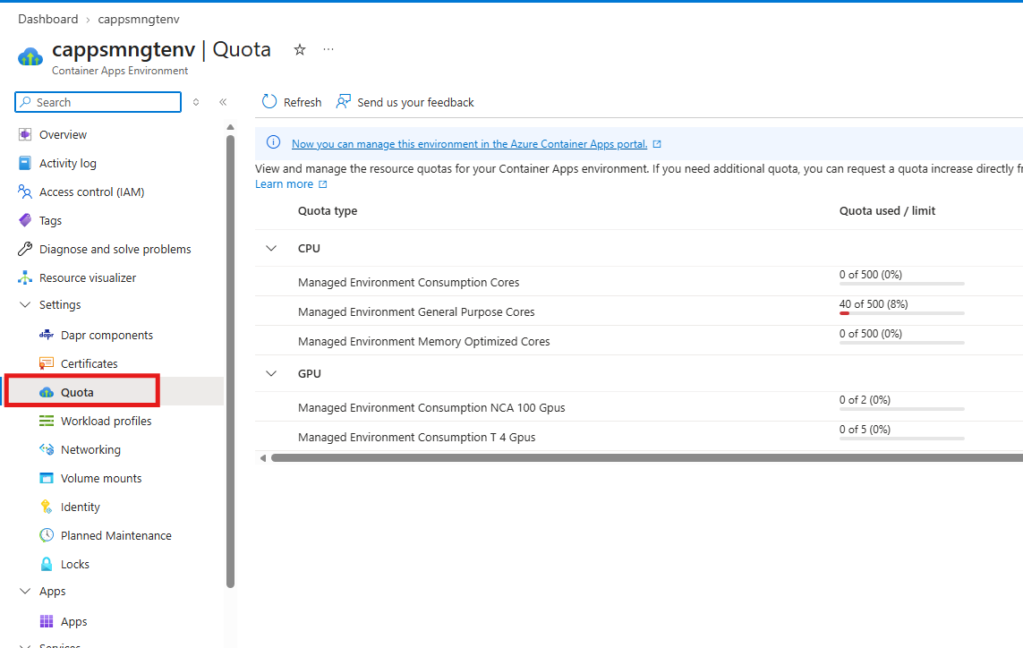Click Send us your feedback

[x=405, y=102]
